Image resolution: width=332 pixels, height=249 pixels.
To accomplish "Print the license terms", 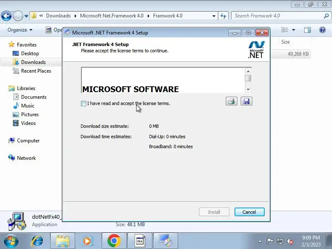I will point(232,101).
